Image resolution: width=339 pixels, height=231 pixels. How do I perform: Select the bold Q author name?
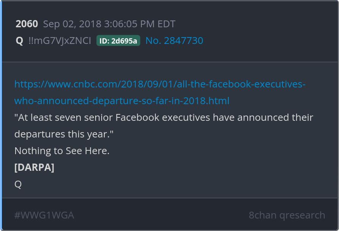click(x=19, y=41)
